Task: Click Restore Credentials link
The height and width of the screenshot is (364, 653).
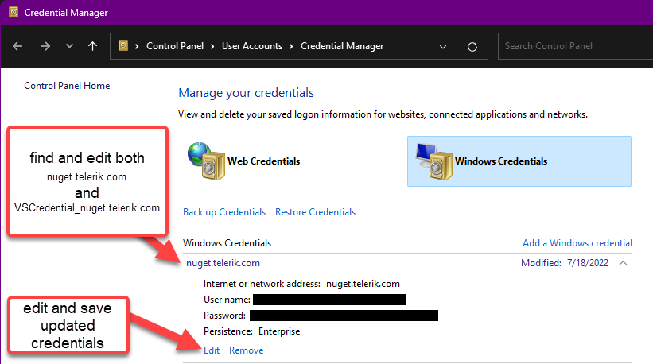Action: click(x=315, y=212)
